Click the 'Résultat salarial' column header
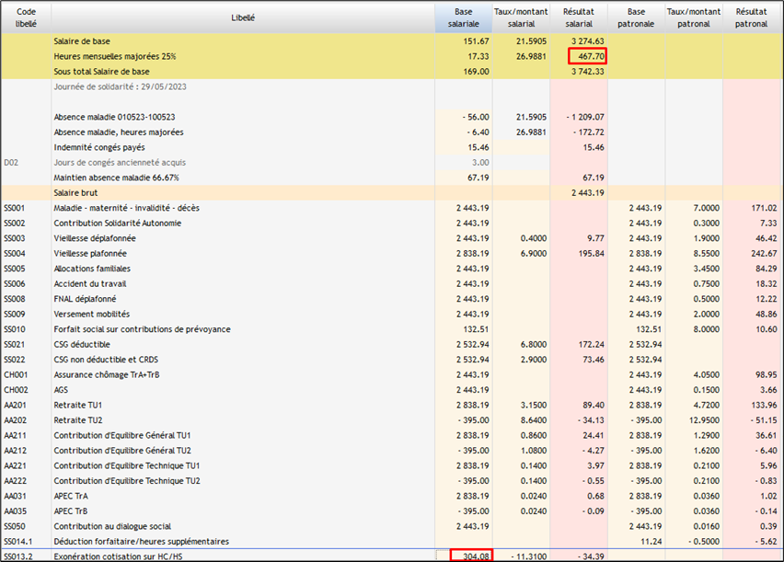 pyautogui.click(x=579, y=17)
